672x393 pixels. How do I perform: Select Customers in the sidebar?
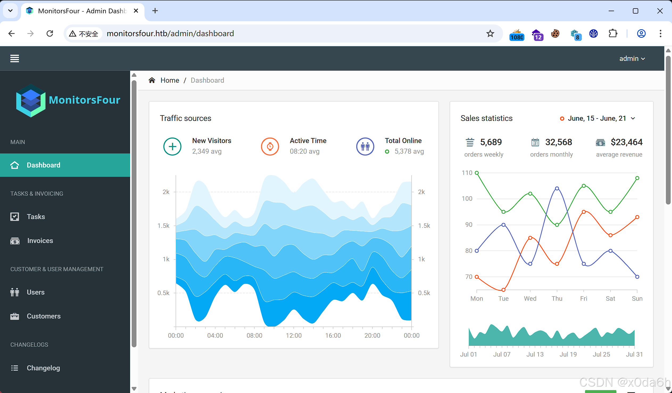(43, 316)
